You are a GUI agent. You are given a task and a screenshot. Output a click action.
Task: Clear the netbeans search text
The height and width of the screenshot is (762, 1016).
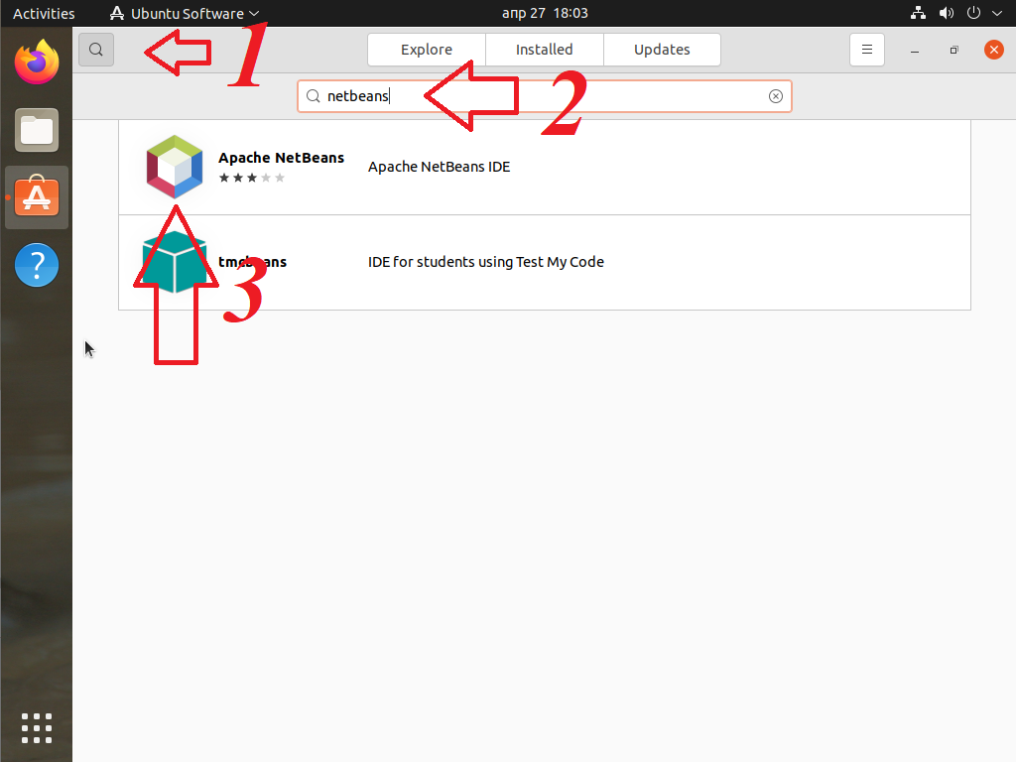click(x=776, y=96)
